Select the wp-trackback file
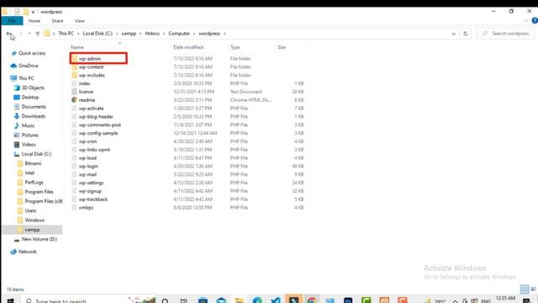 [93, 199]
